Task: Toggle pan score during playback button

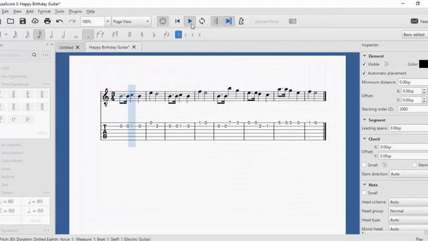Action: (229, 21)
